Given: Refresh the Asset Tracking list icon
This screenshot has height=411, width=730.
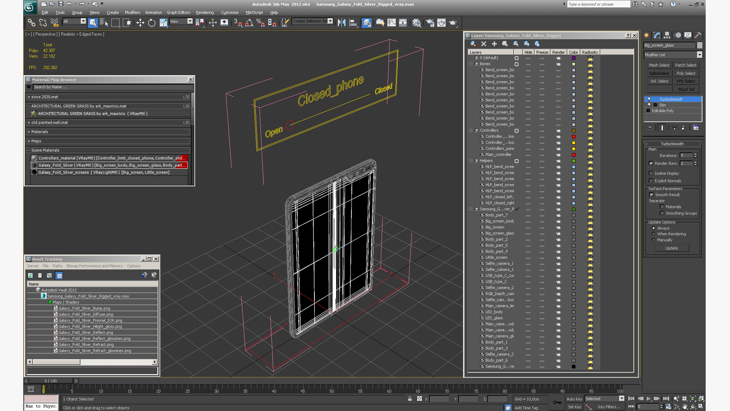Looking at the screenshot, I should (x=30, y=275).
